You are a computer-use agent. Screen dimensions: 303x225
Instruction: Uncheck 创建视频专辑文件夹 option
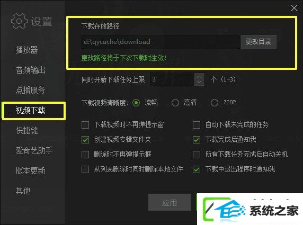(85, 140)
